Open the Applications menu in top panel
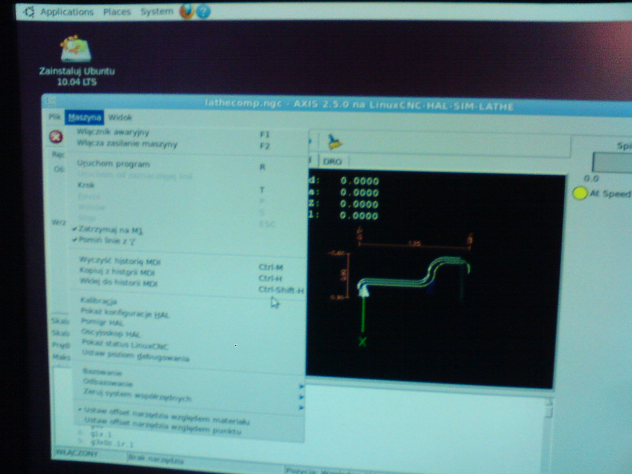The height and width of the screenshot is (474, 632). tap(66, 12)
